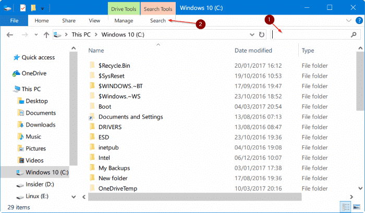Sort by the Type column header

[x=308, y=51]
